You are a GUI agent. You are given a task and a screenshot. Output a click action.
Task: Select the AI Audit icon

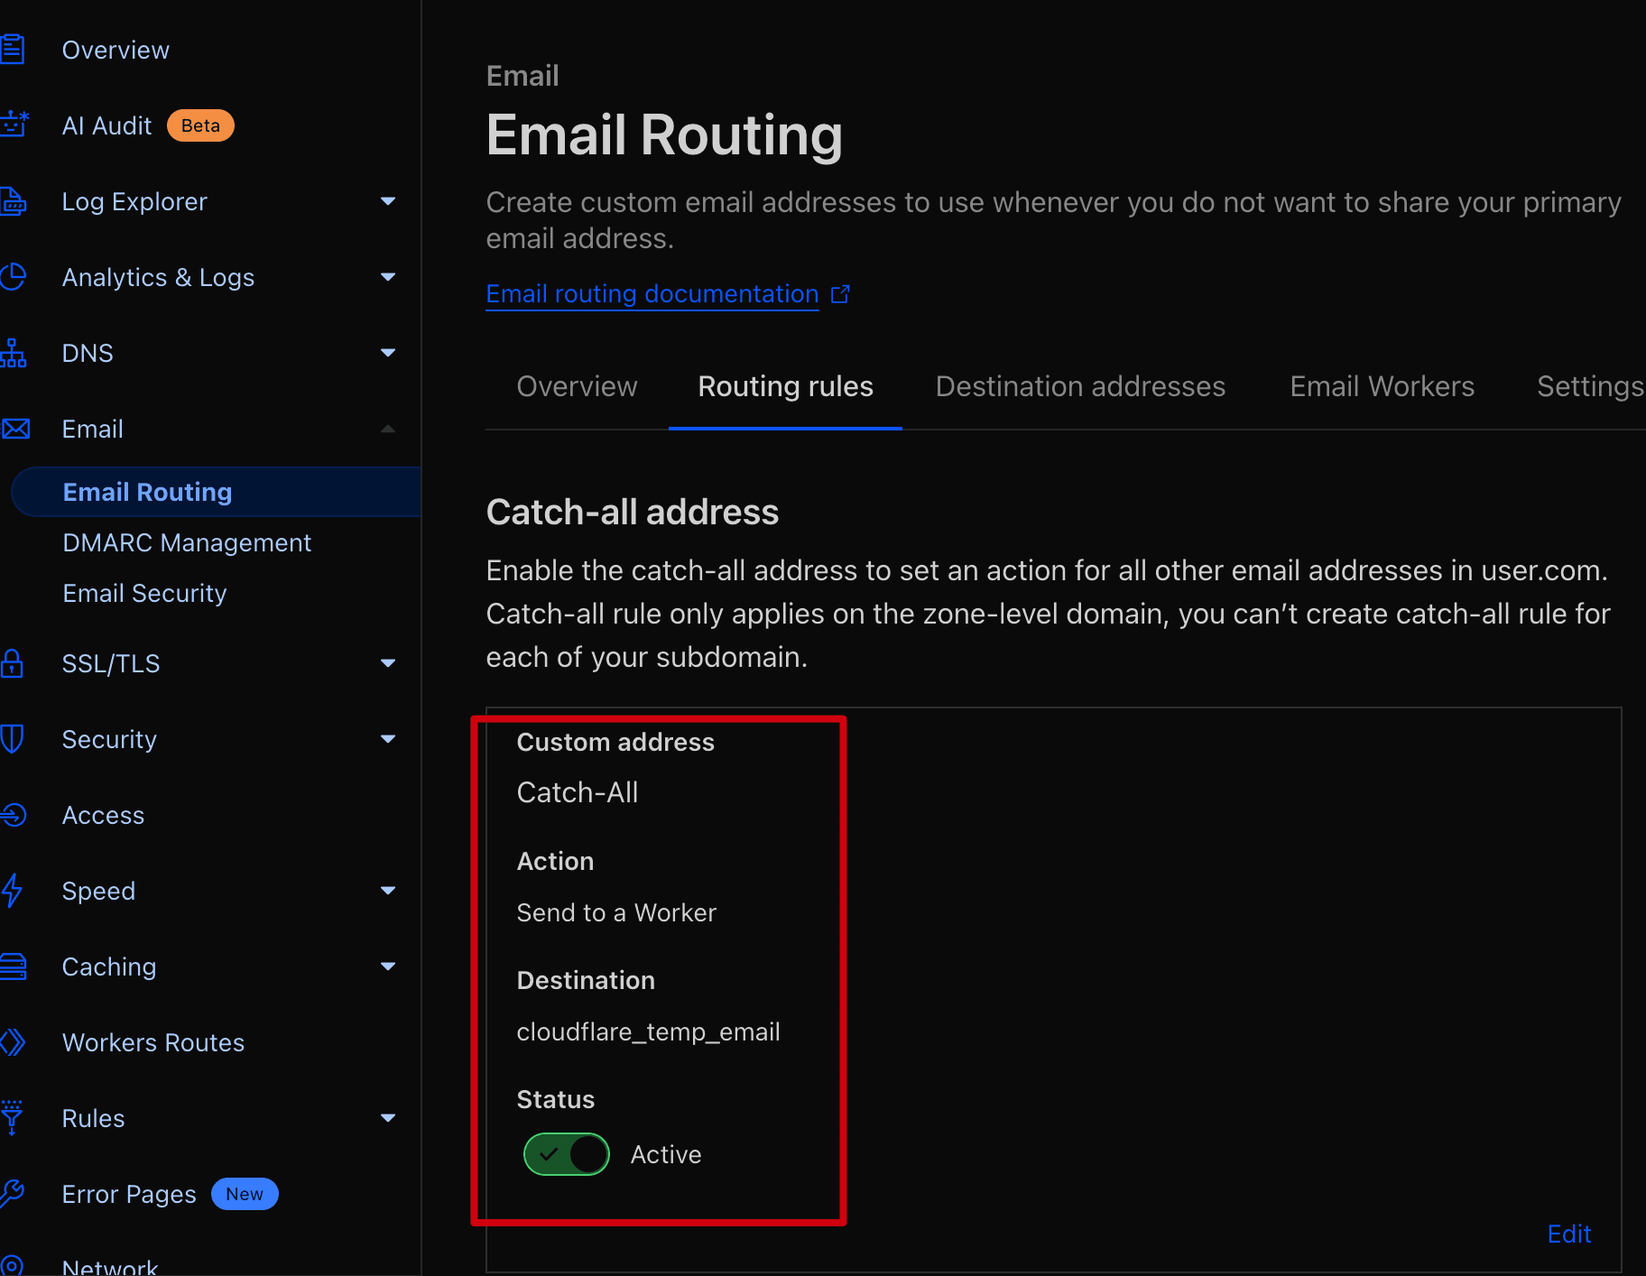point(14,125)
